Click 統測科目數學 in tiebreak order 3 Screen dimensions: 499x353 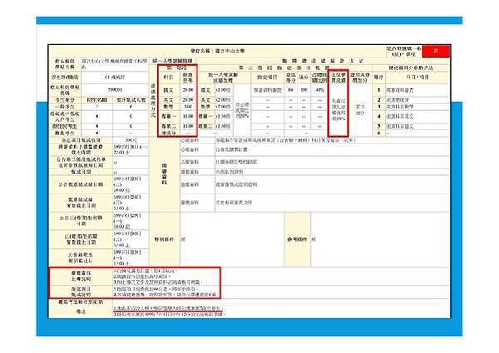coord(400,107)
